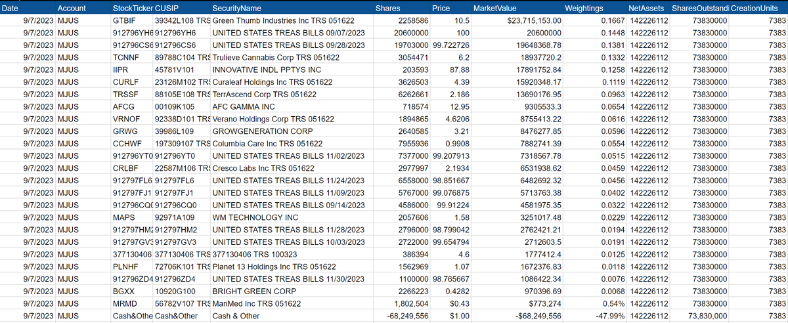Select the TCNNF ticker cell
This screenshot has height=323, width=788.
pos(125,58)
